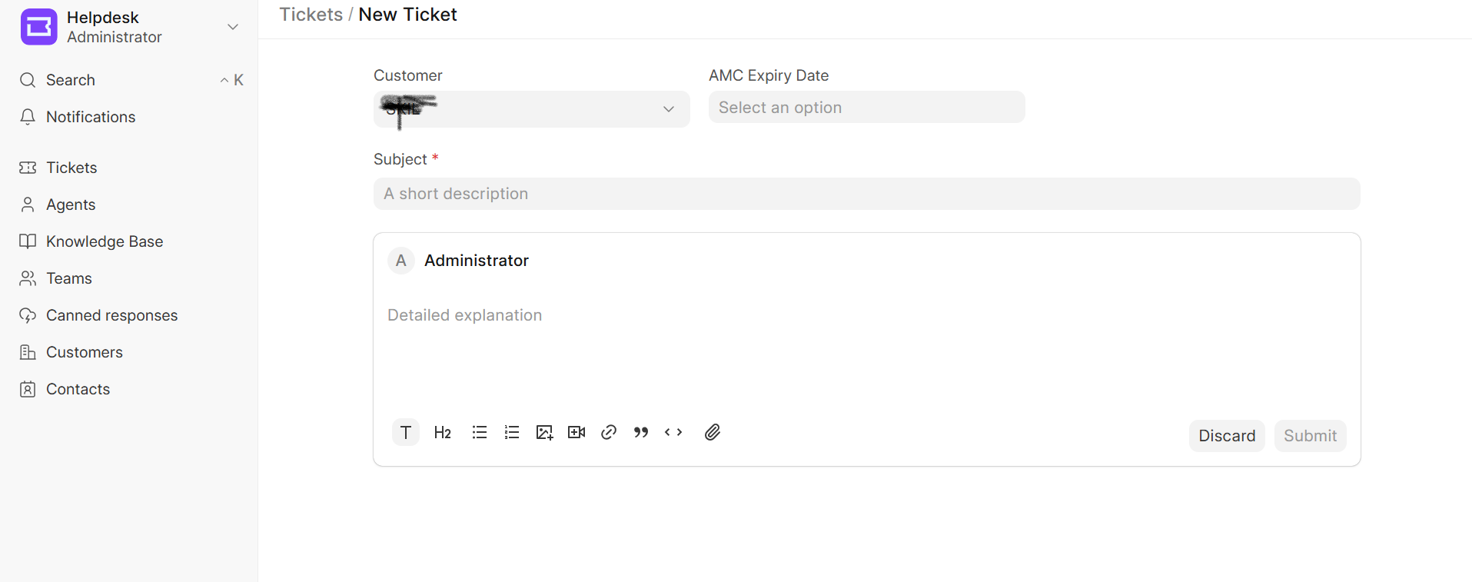
Task: Click the Tickets sidebar icon
Action: pyautogui.click(x=28, y=168)
